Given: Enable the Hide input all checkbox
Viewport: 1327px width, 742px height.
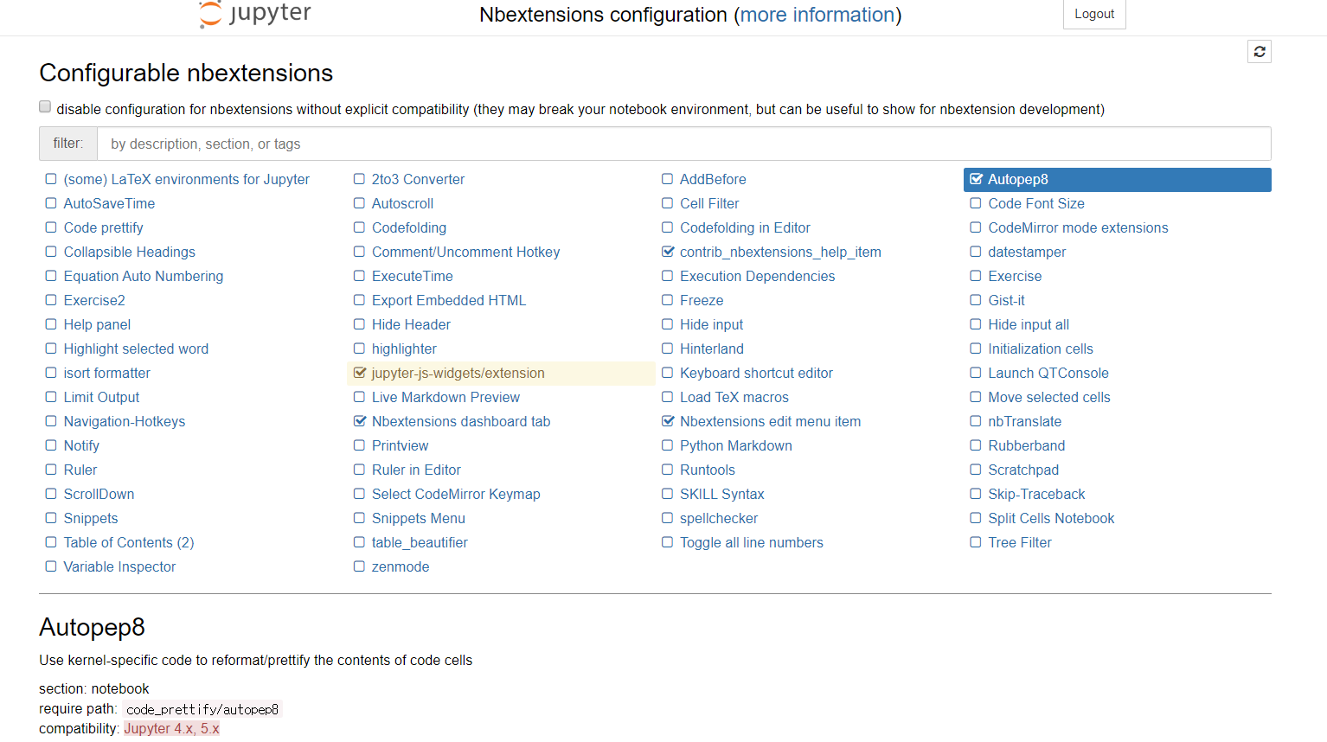Looking at the screenshot, I should [976, 324].
